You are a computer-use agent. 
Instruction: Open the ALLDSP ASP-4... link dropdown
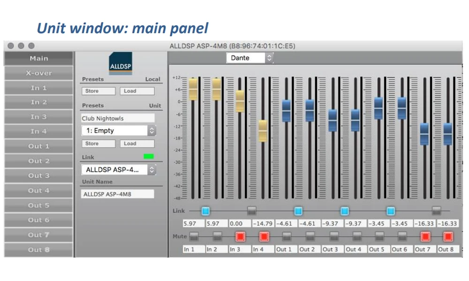click(119, 170)
